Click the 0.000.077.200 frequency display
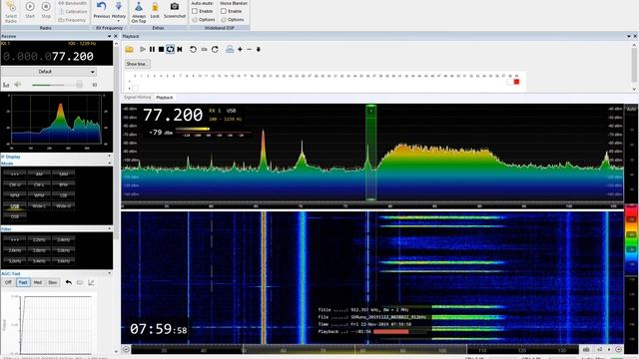This screenshot has width=639, height=359. tap(48, 56)
